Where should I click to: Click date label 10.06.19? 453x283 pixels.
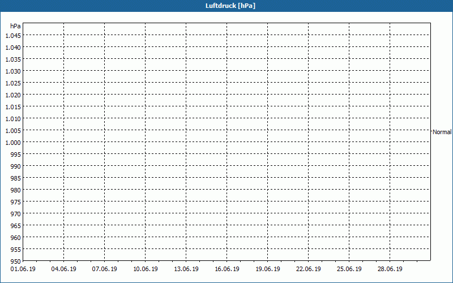click(146, 269)
